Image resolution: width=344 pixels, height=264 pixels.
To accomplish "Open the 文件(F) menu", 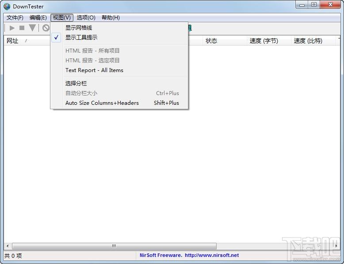I will pos(15,18).
